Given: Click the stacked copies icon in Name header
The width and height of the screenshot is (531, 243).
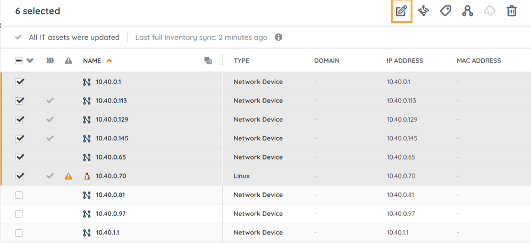Looking at the screenshot, I should tap(208, 61).
